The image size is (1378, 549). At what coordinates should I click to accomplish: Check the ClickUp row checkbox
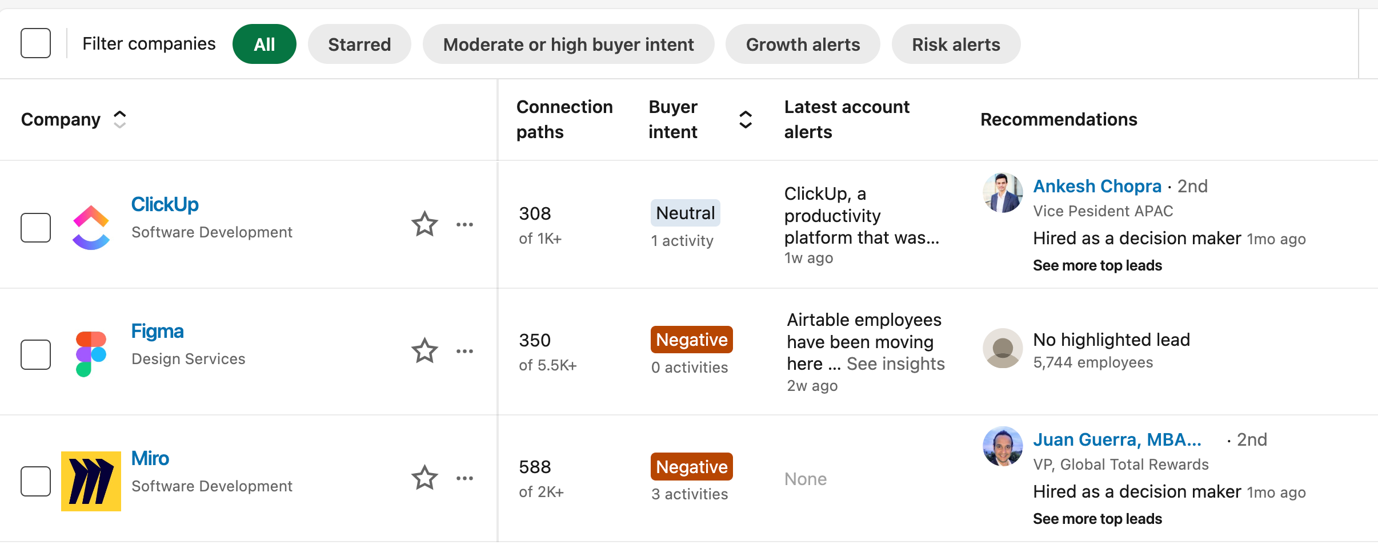tap(35, 228)
